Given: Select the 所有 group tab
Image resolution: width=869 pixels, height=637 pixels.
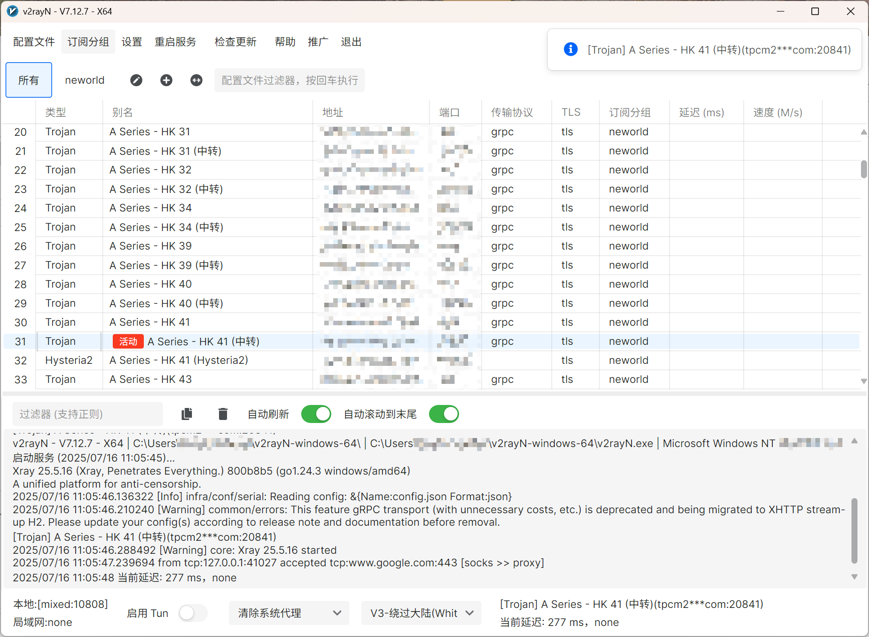Looking at the screenshot, I should point(29,80).
